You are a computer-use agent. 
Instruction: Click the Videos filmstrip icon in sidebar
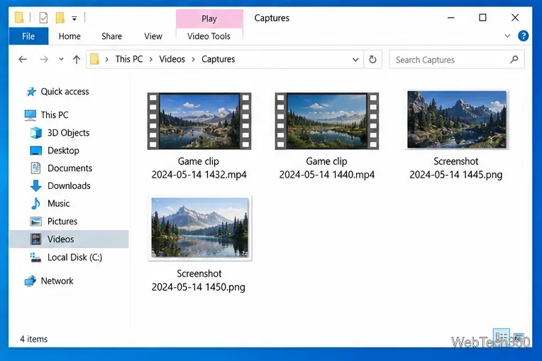(x=36, y=239)
